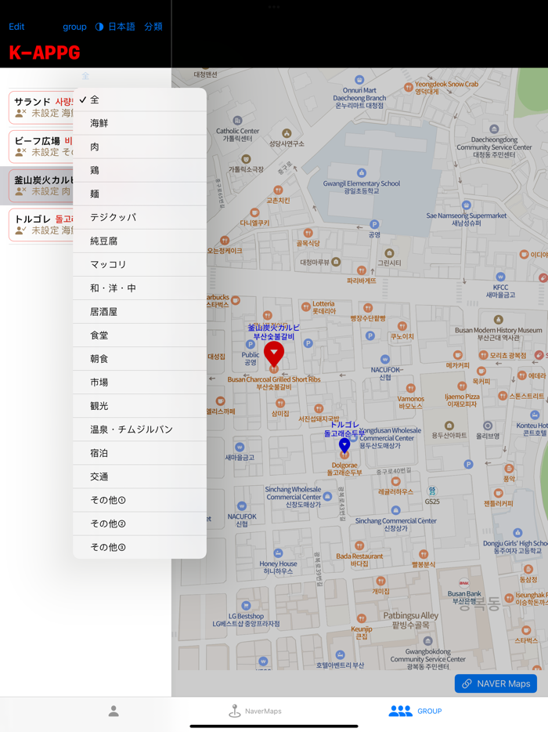Image resolution: width=548 pixels, height=732 pixels.
Task: Open NAVER Maps link button
Action: [496, 683]
